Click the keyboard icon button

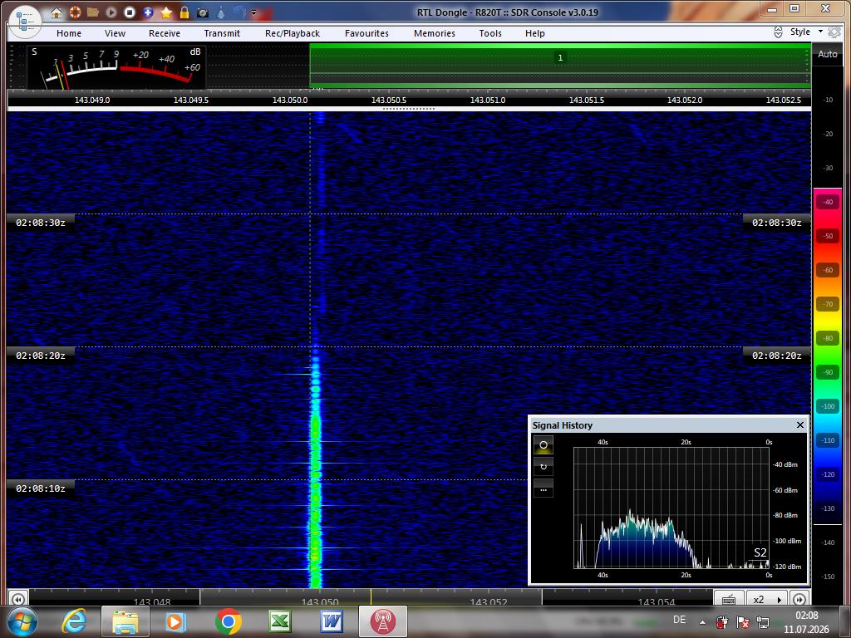729,599
